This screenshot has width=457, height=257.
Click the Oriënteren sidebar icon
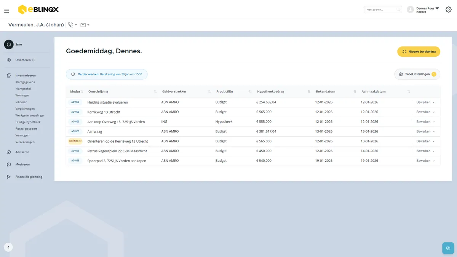pos(9,60)
